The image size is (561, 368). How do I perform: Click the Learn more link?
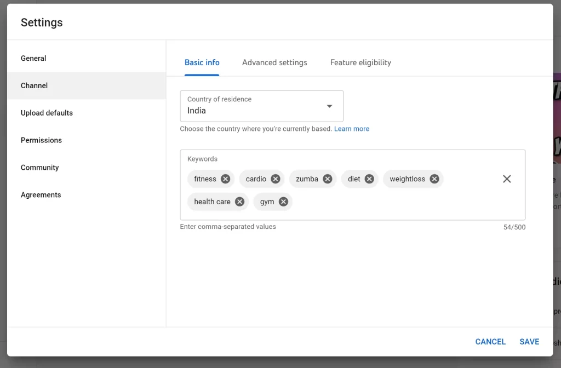pos(352,129)
